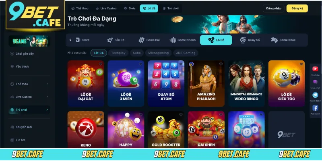Open Live chat icon on right
Image resolution: width=322 pixels, height=161 pixels.
[315, 82]
